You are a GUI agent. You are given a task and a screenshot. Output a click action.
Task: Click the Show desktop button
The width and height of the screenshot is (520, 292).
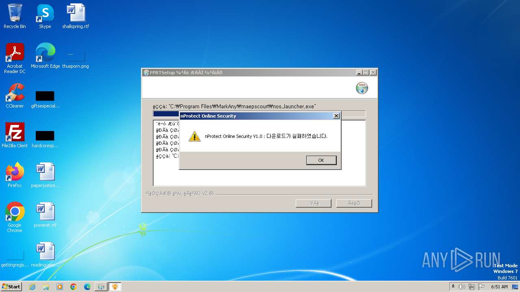tap(516, 287)
